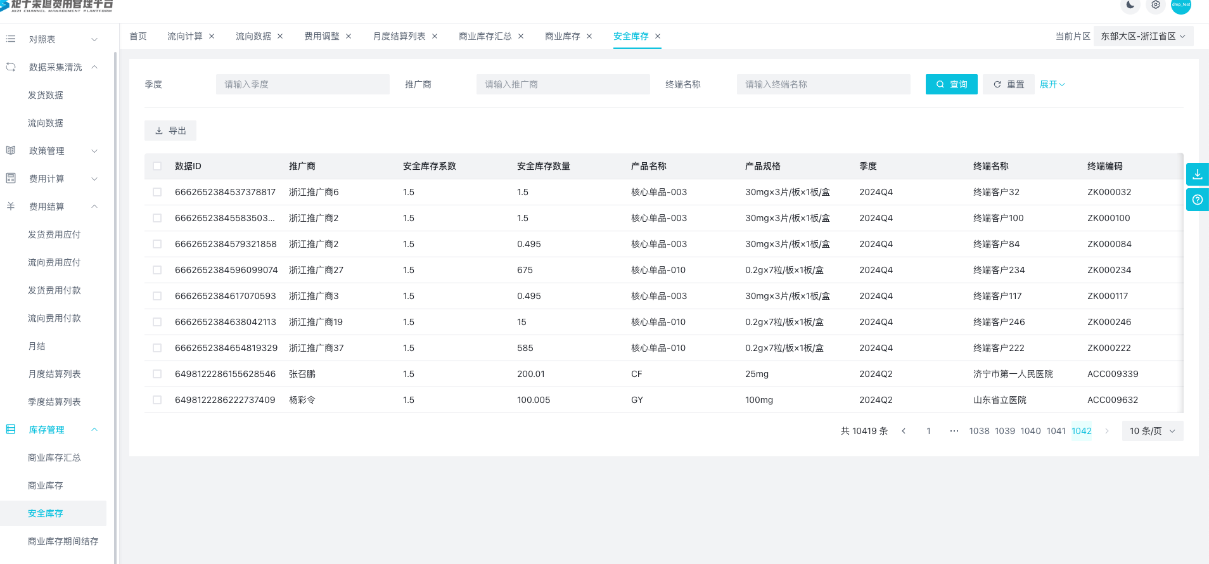Switch to the 月度结算列表 tab

[399, 36]
